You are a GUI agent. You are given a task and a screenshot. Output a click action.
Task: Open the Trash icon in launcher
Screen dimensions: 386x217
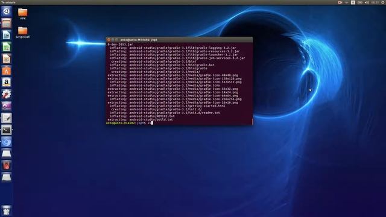[7, 210]
